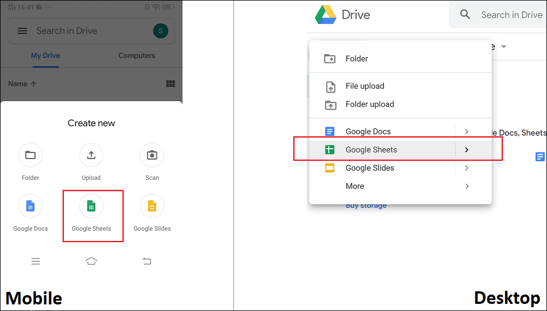This screenshot has height=311, width=547.
Task: Click the yellow Slides icon in menu
Action: 330,168
